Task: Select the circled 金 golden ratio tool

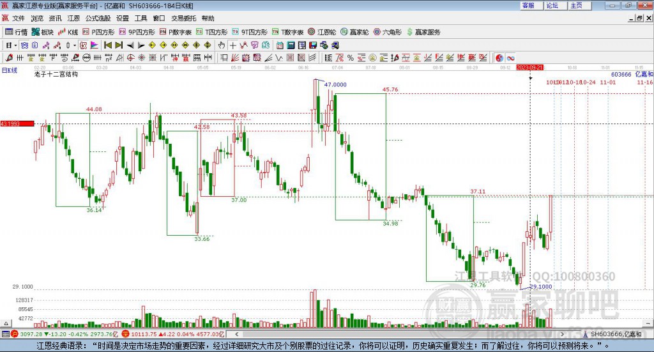Action: pyautogui.click(x=372, y=58)
